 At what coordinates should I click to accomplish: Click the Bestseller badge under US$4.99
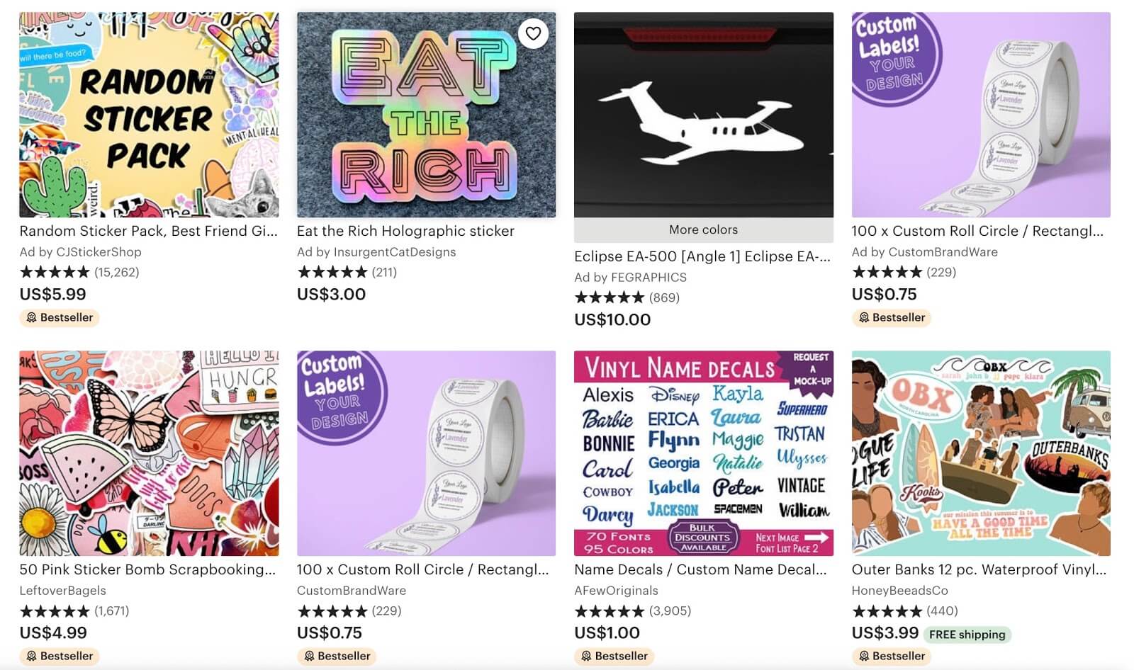[60, 656]
